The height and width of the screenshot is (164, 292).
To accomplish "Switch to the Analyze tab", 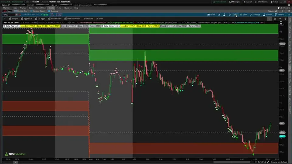I will [23, 8].
